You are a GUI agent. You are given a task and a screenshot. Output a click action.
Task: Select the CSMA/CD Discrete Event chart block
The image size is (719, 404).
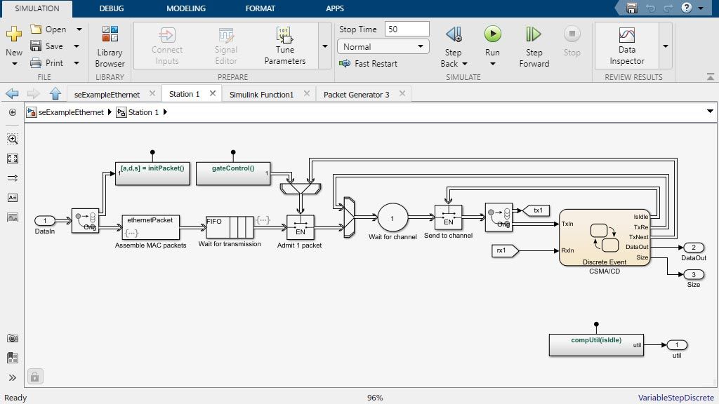click(605, 237)
